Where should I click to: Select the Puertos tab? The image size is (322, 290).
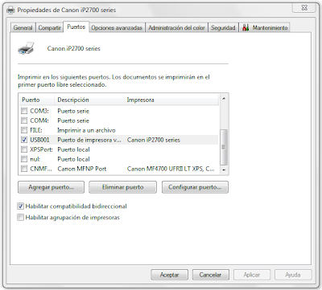pyautogui.click(x=76, y=27)
